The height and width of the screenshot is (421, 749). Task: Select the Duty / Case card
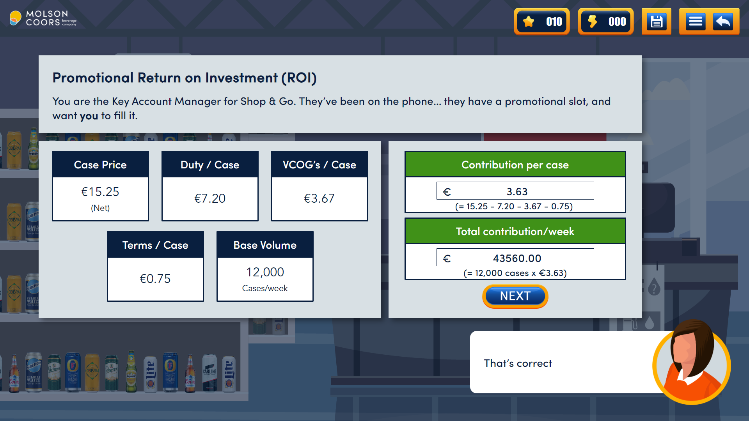point(210,186)
